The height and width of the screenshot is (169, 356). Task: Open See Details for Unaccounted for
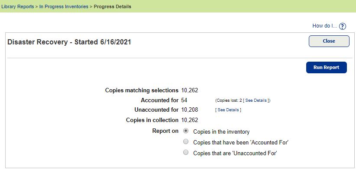click(228, 110)
